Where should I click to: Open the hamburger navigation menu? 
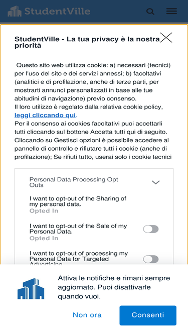click(x=171, y=11)
